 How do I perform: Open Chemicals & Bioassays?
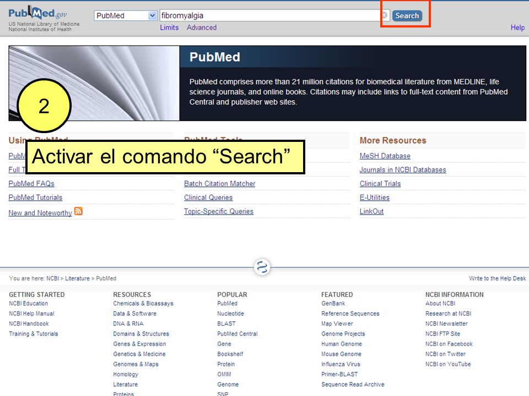[143, 304]
